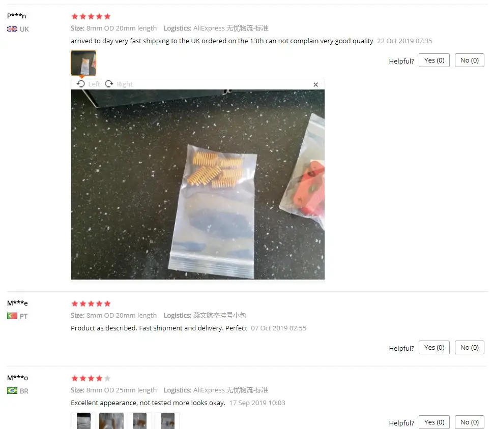Screen dimensions: 492x429
Task: Open second photo thumbnail in M***o's review
Action: click(111, 420)
